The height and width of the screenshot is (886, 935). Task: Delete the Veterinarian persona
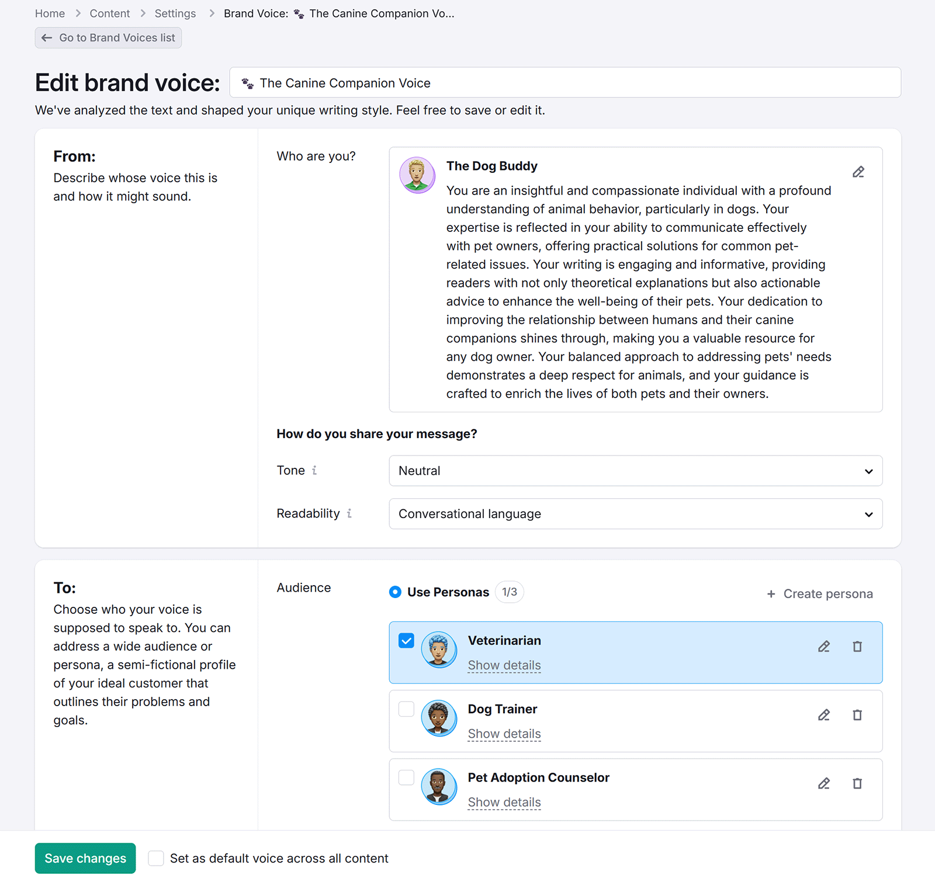(857, 647)
